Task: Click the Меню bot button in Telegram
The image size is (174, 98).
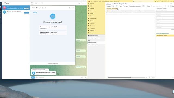Action: pos(33,78)
